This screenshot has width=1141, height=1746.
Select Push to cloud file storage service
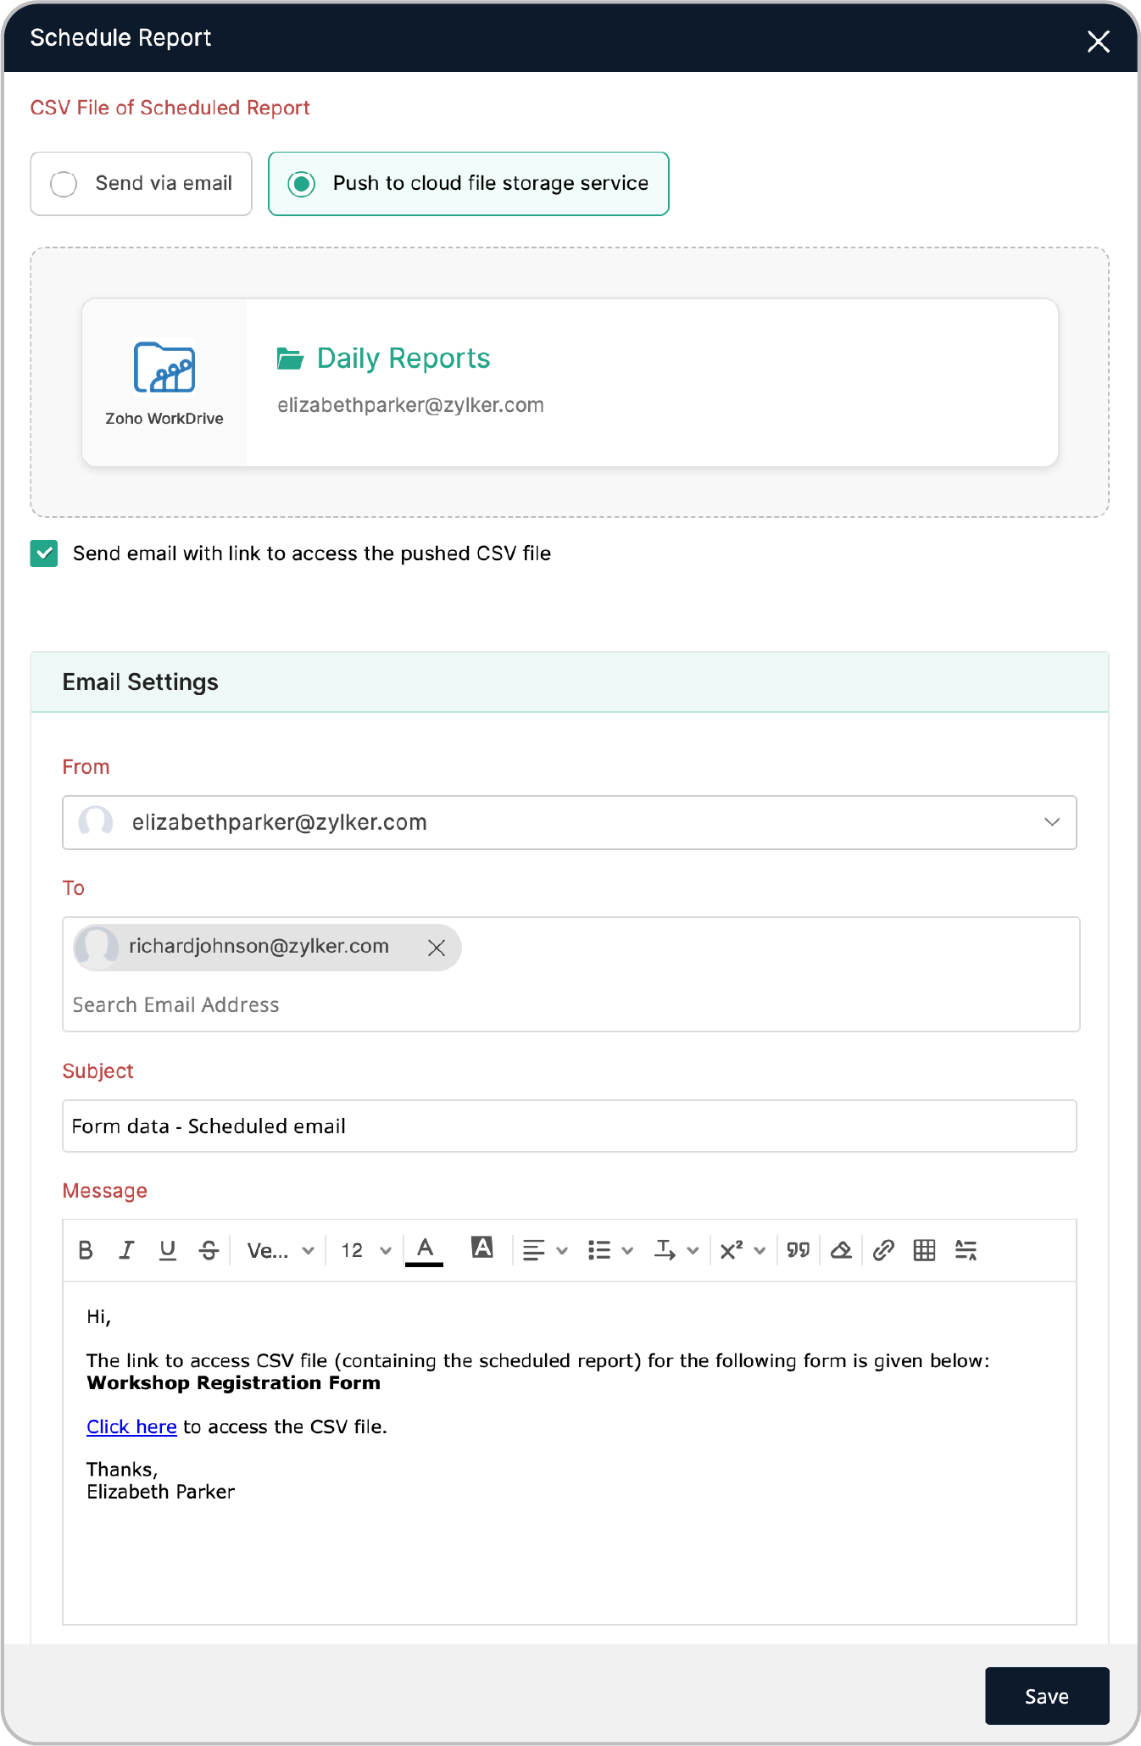click(469, 184)
